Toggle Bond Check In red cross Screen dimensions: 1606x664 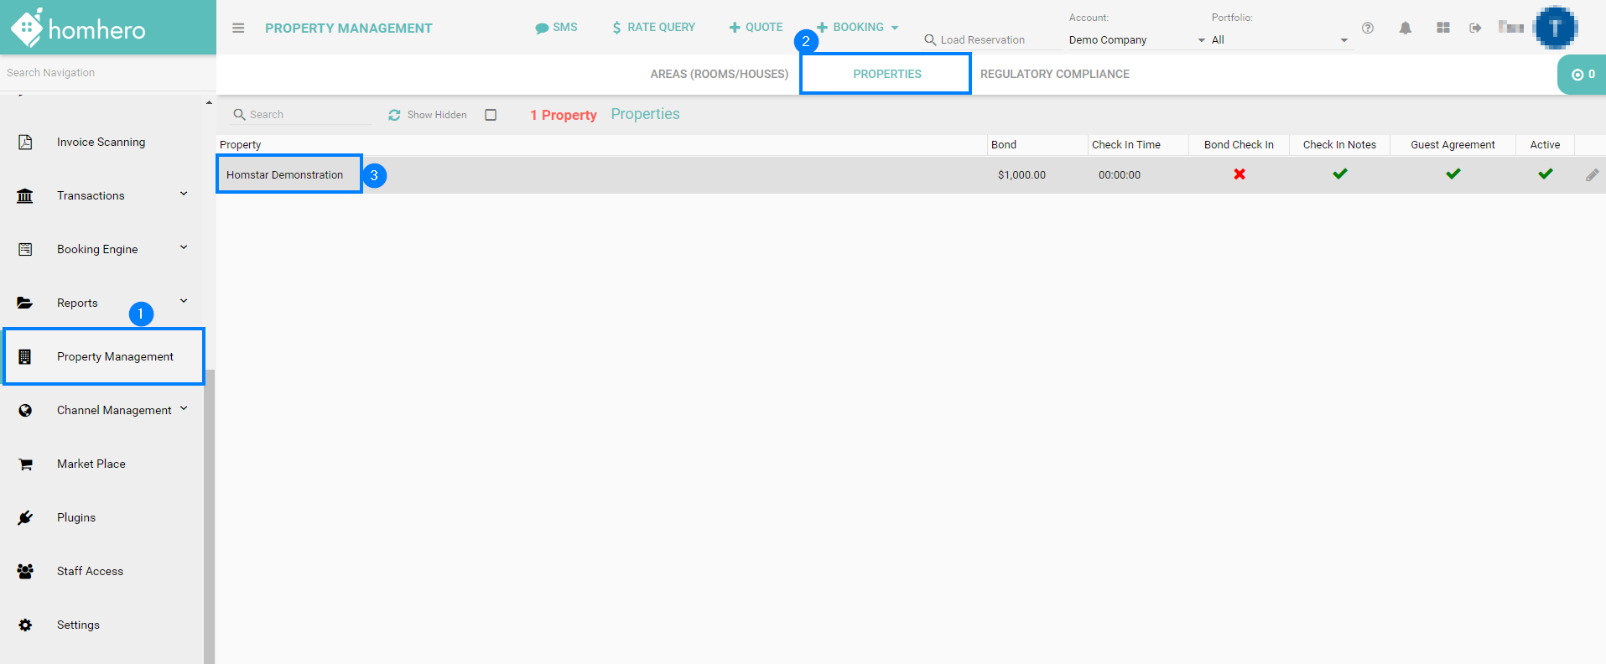[1239, 174]
